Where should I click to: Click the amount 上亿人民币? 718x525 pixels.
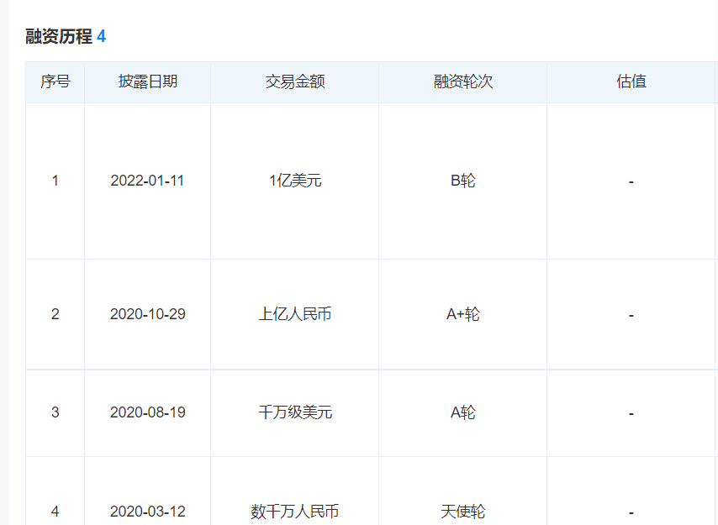pyautogui.click(x=295, y=314)
